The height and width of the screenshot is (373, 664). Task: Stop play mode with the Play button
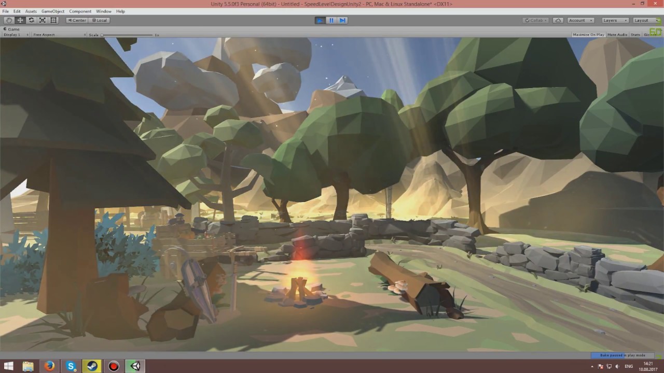coord(320,20)
